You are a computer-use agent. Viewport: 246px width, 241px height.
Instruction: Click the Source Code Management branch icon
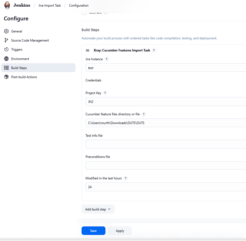6,40
